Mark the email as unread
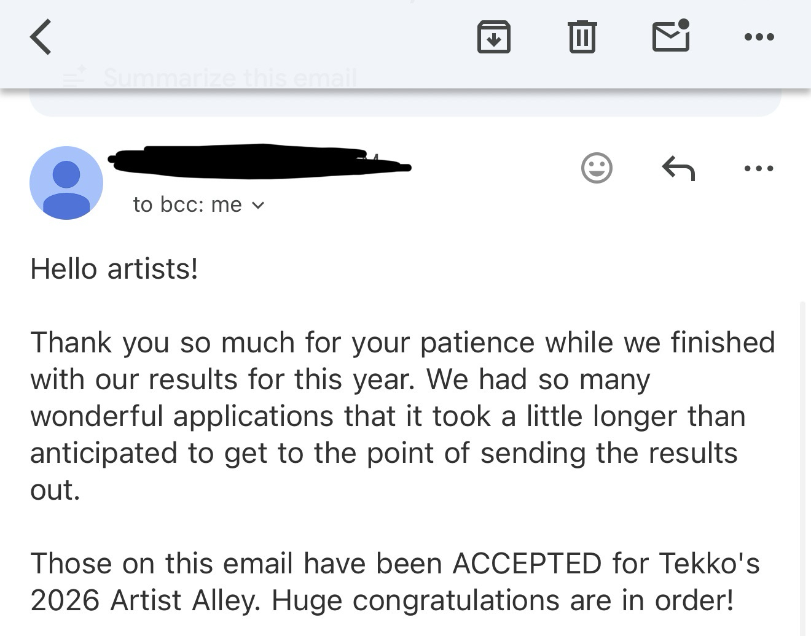811x636 pixels. [x=670, y=36]
